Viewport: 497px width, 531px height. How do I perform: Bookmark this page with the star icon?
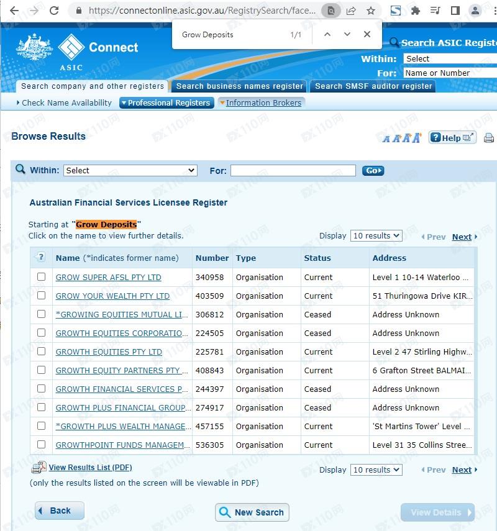point(370,11)
